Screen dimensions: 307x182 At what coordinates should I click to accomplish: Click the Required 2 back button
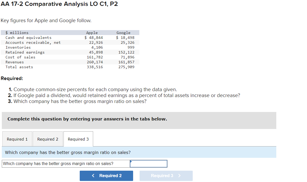tap(106, 176)
